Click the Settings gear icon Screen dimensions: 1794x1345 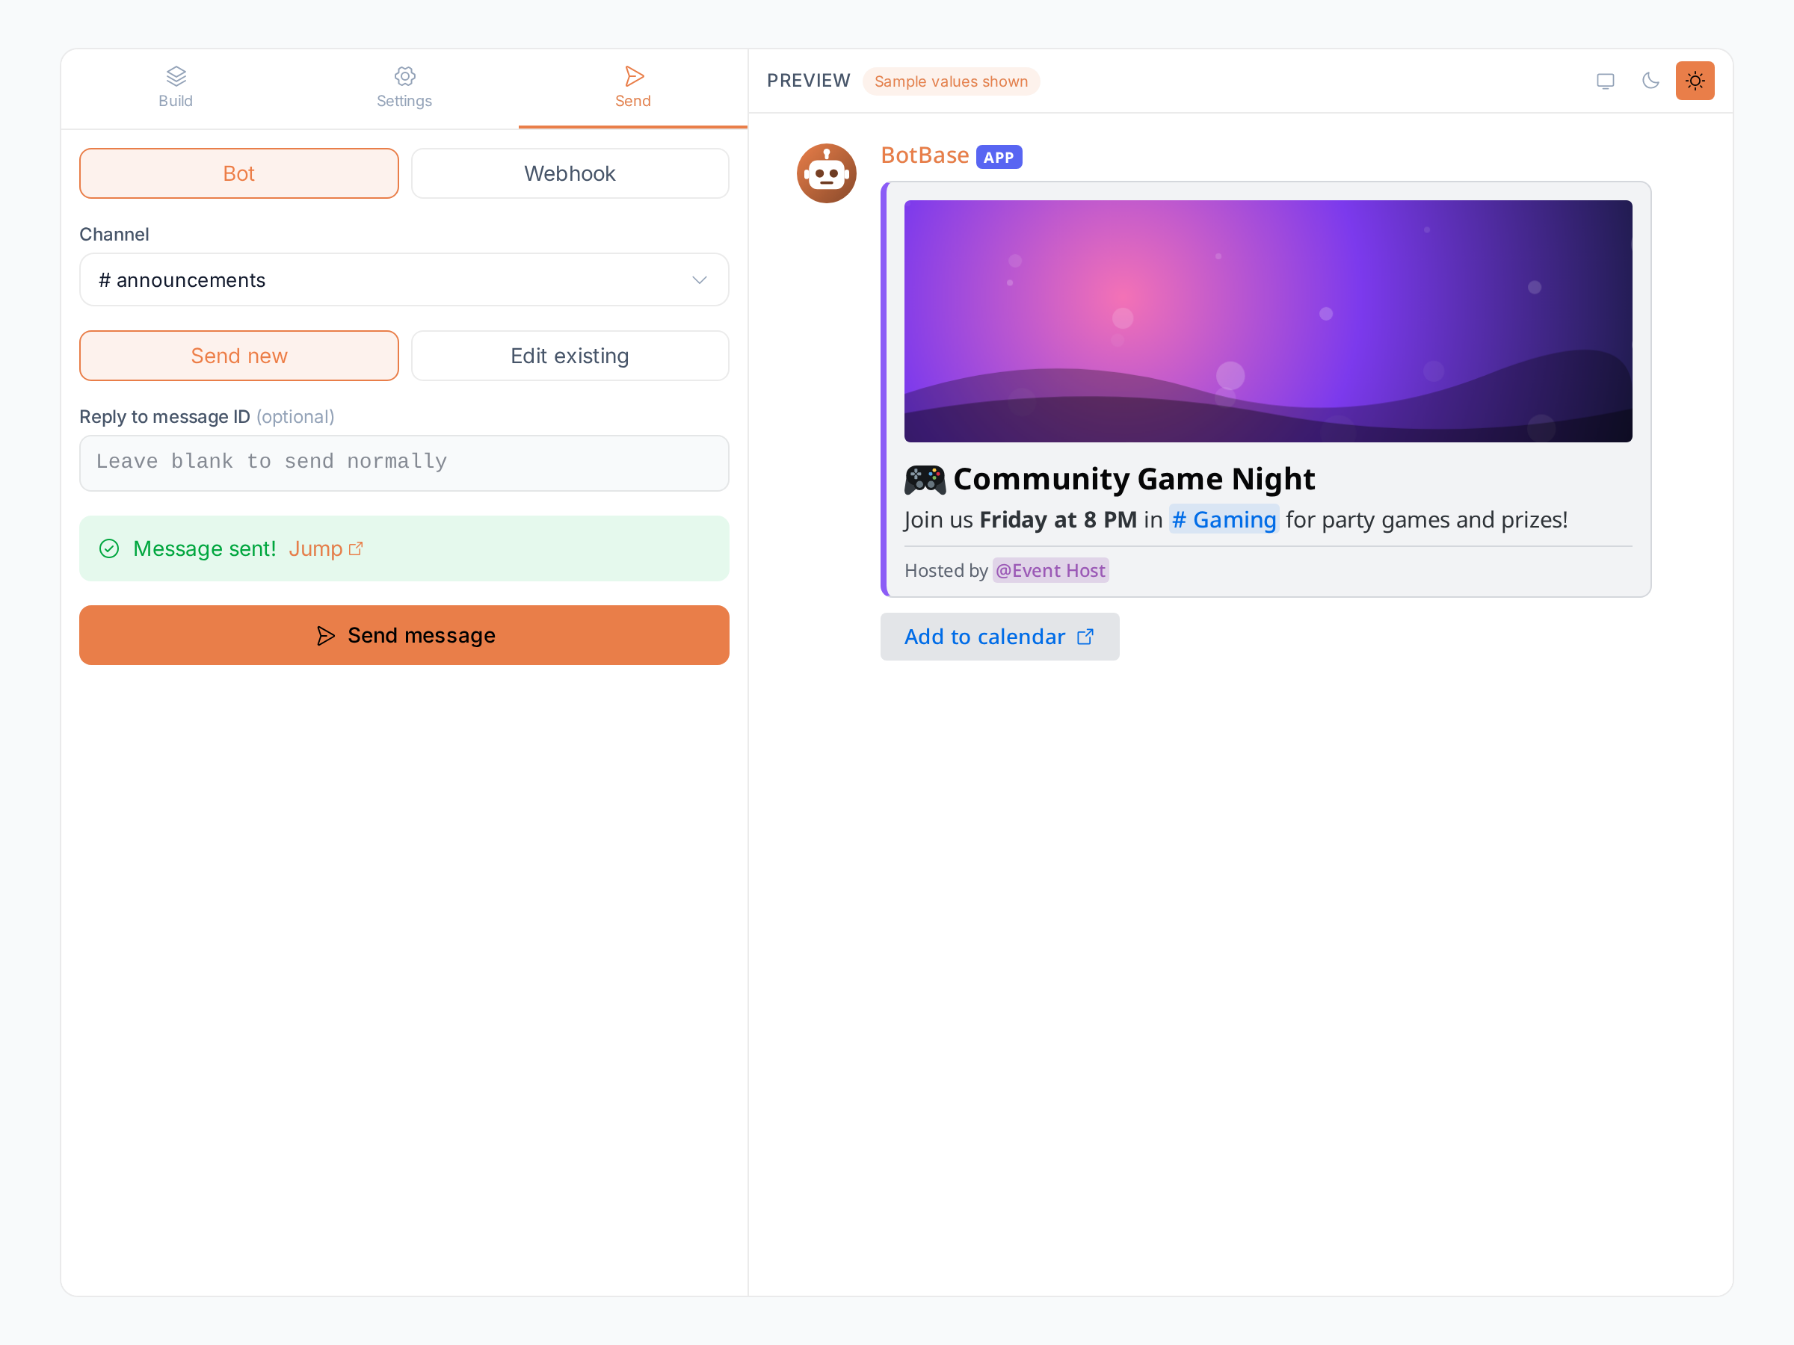click(404, 76)
